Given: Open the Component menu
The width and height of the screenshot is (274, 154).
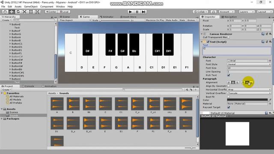Looking at the screenshot, I should [x=47, y=6].
